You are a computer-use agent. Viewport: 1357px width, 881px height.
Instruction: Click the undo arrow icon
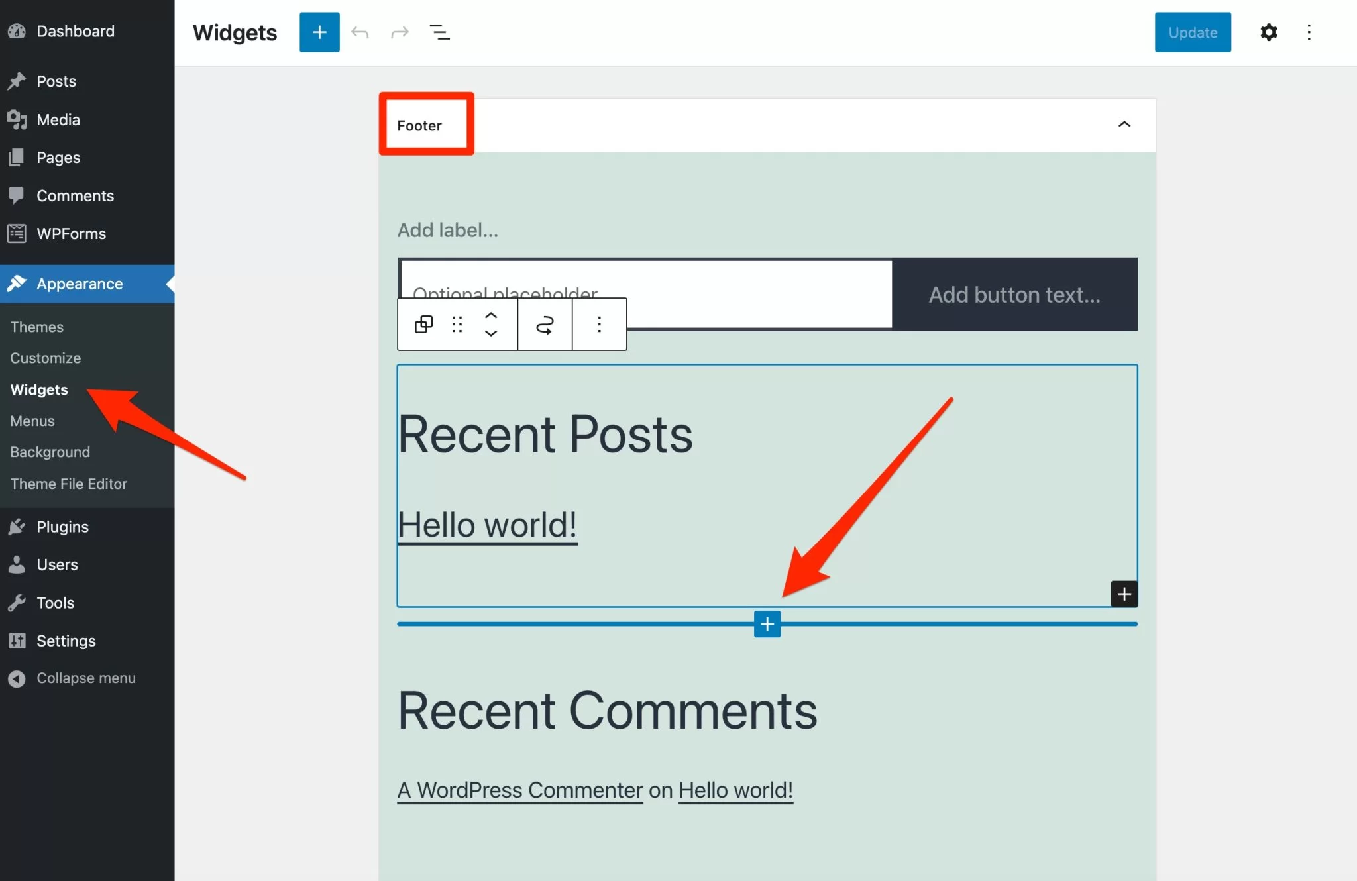pos(360,32)
